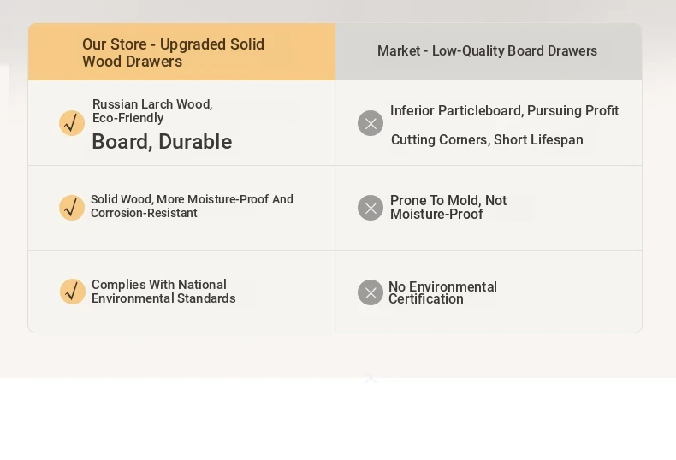
Task: Click Prone To Mold, Not Moisture-Proof text
Action: [x=448, y=207]
